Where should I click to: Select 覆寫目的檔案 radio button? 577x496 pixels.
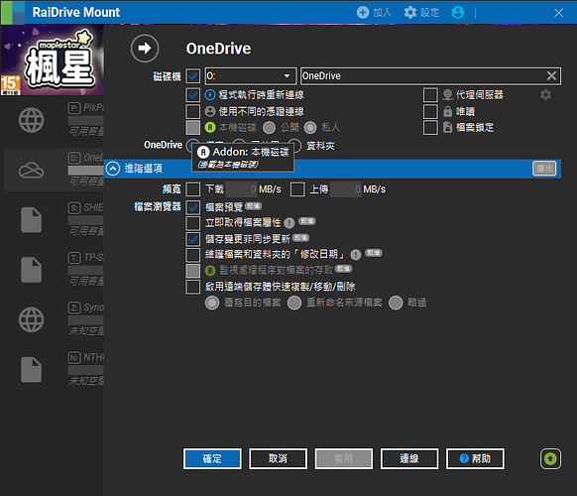(212, 303)
